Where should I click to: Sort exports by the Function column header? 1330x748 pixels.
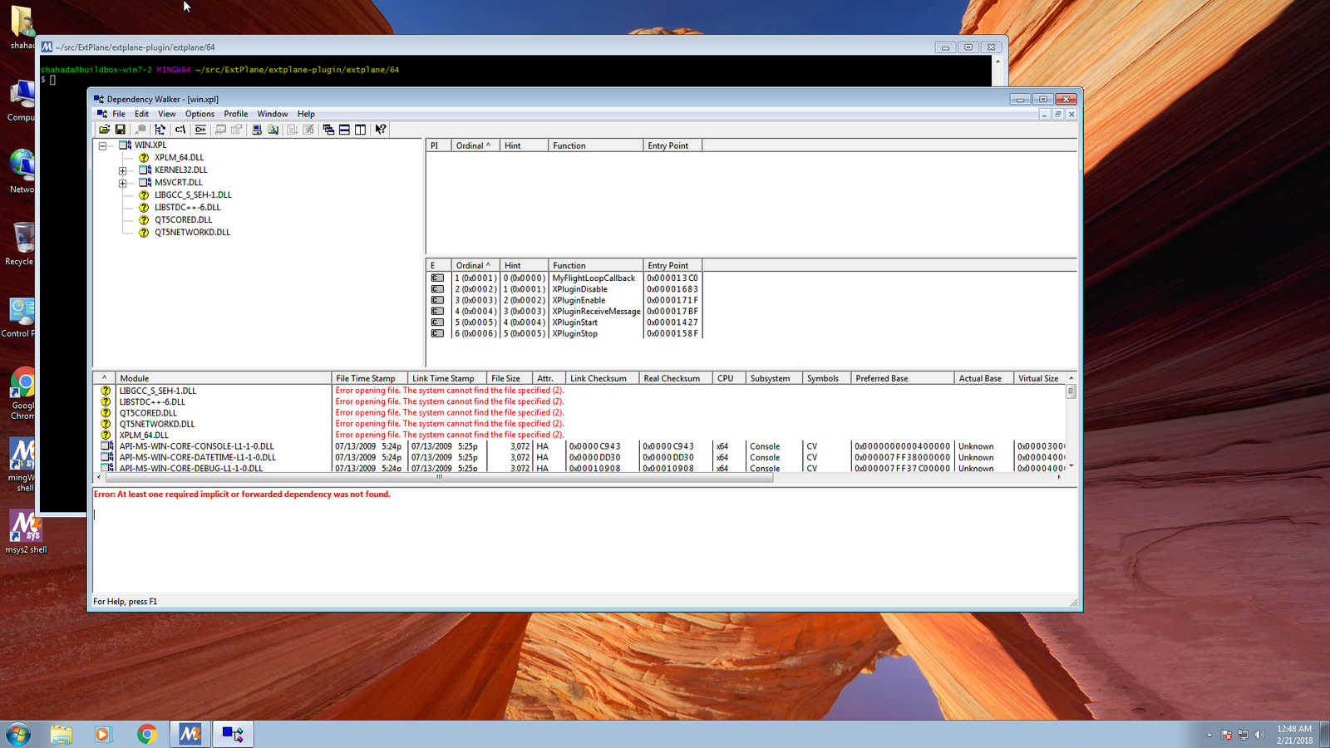(595, 266)
